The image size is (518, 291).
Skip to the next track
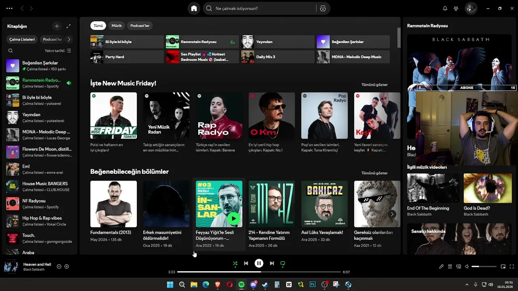coord(272,264)
